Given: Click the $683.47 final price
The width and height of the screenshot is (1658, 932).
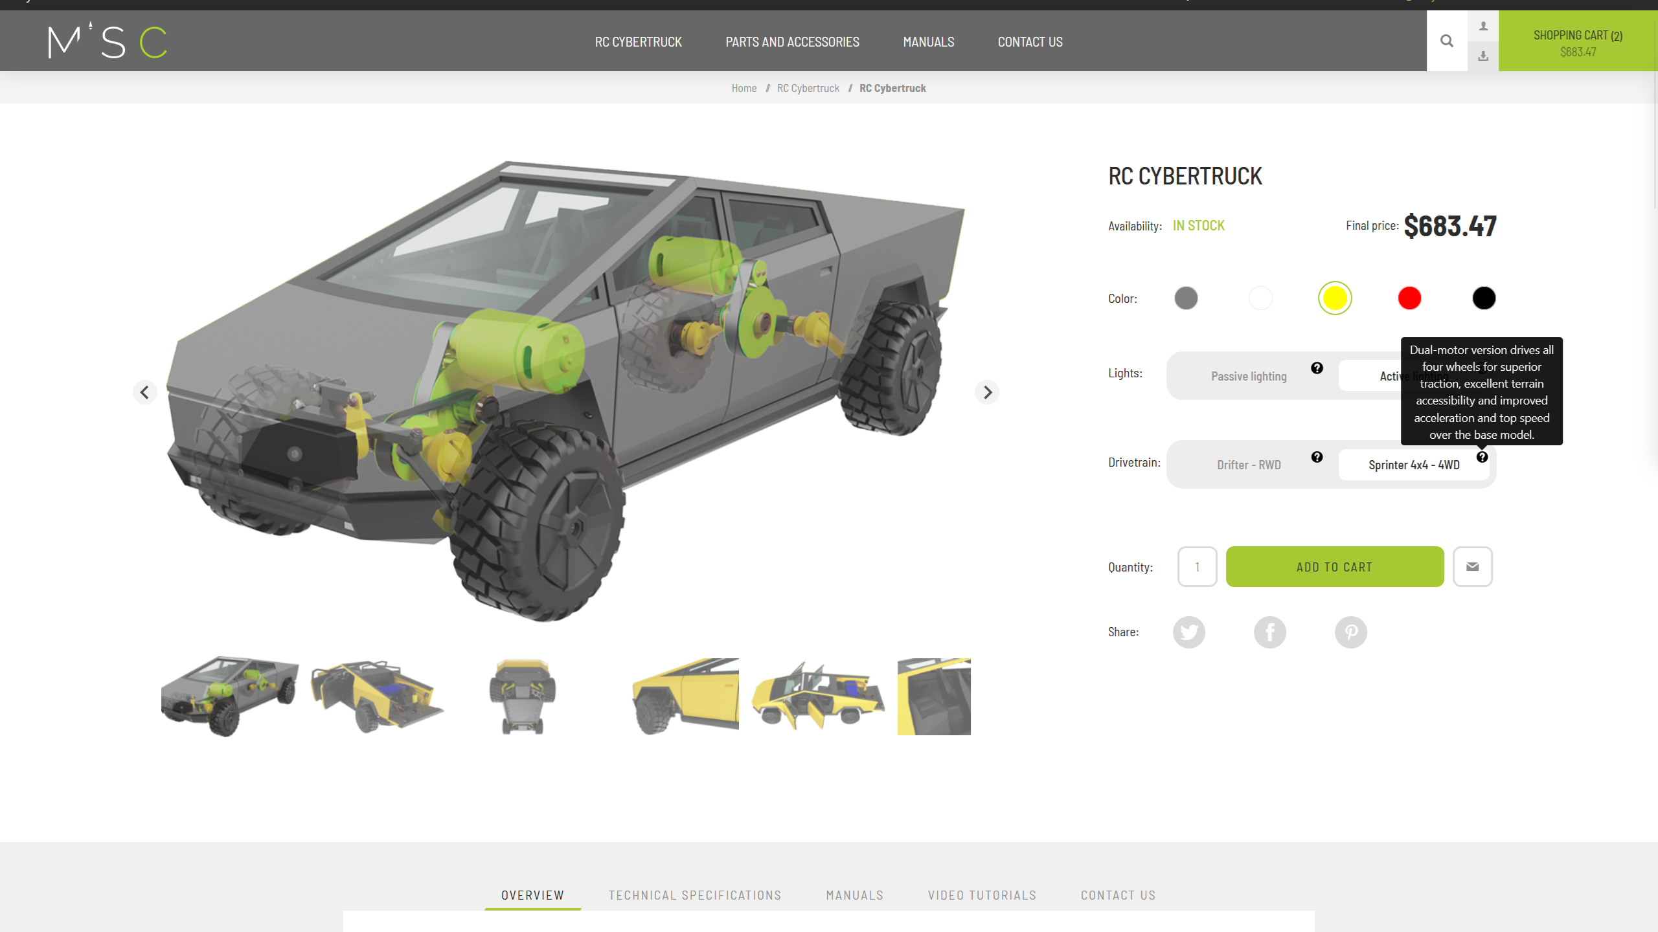Looking at the screenshot, I should coord(1449,226).
